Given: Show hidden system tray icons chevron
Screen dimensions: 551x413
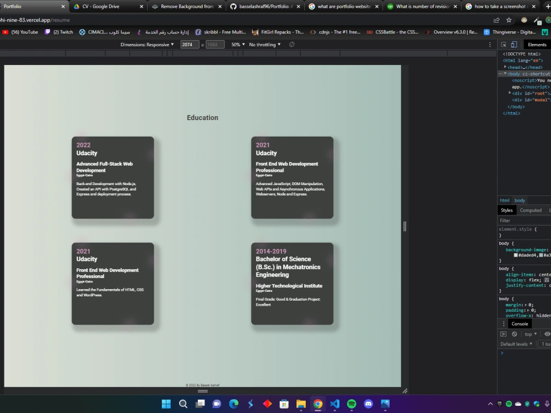Looking at the screenshot, I should pyautogui.click(x=490, y=404).
